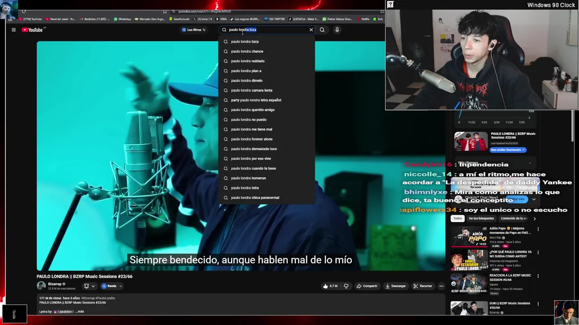Viewport: 579px width, 325px height.
Task: Select suggestion 'paulo londra camara lenta'
Action: point(267,90)
